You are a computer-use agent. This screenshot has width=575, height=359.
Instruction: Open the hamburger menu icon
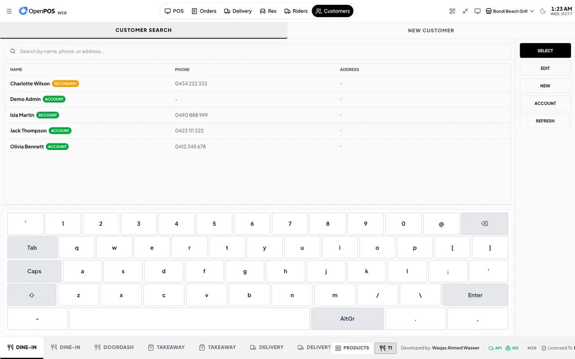pos(9,11)
